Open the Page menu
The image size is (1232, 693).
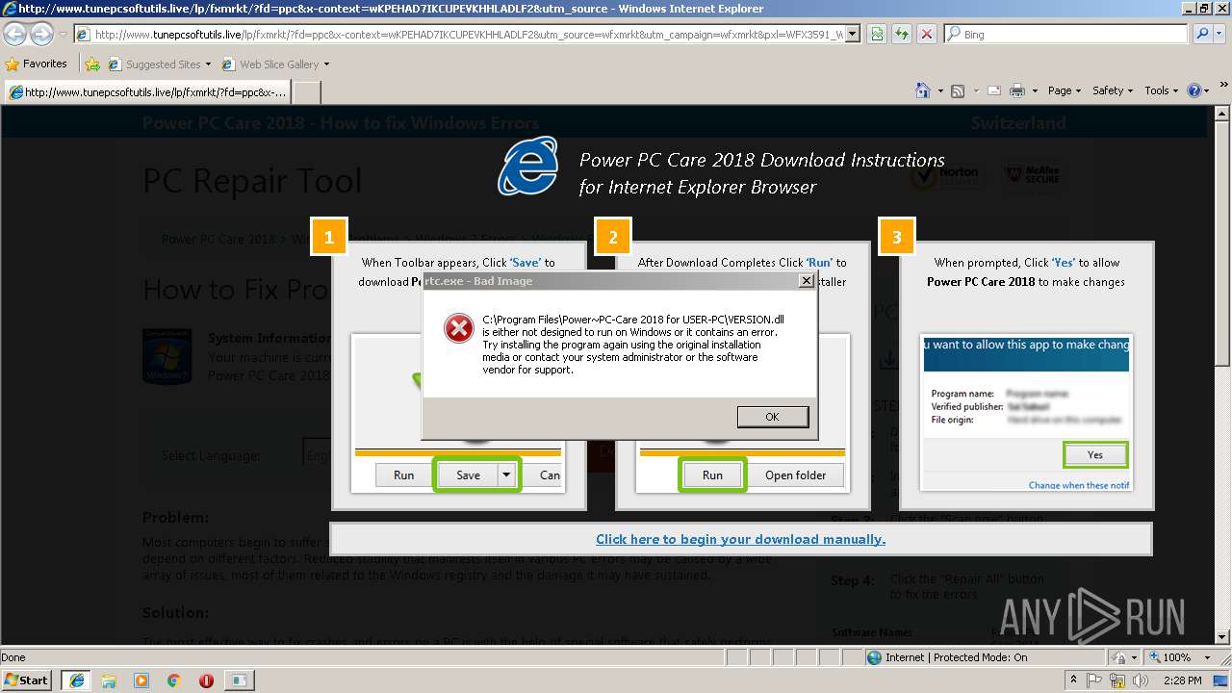(x=1065, y=90)
